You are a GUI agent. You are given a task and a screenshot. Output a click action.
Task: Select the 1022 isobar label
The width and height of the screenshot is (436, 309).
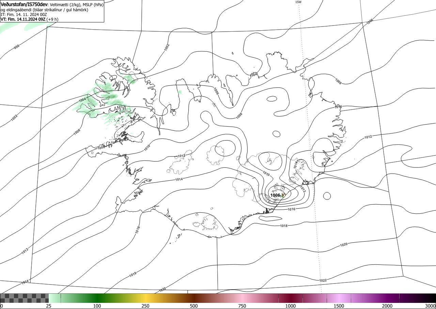pos(323,280)
